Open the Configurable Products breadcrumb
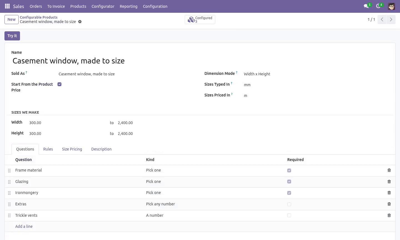This screenshot has width=400, height=240. click(39, 17)
